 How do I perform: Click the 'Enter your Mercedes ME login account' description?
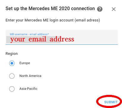coord(53,20)
